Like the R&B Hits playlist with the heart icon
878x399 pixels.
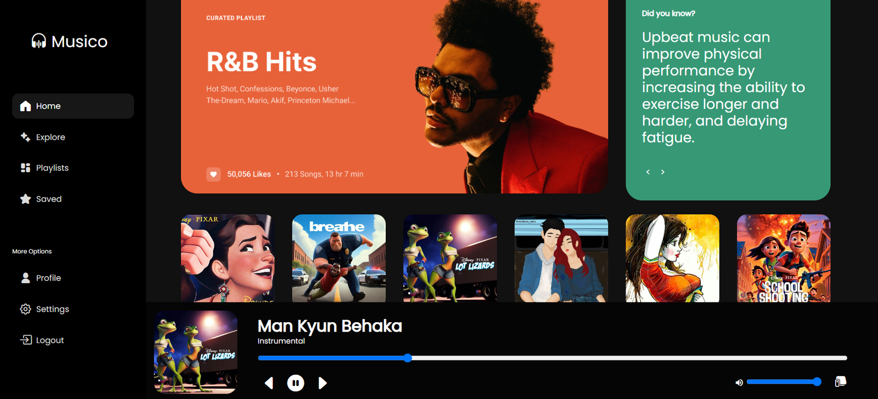pos(213,174)
